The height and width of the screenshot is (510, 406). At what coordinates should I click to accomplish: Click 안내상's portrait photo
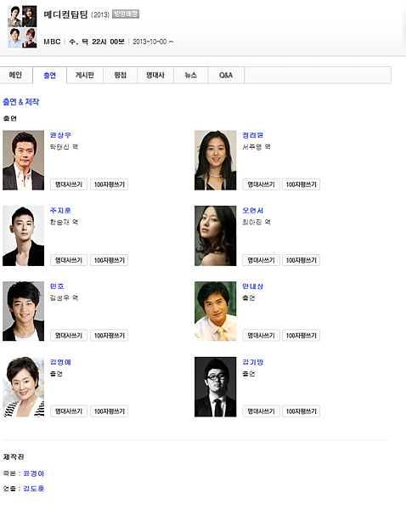pos(216,311)
